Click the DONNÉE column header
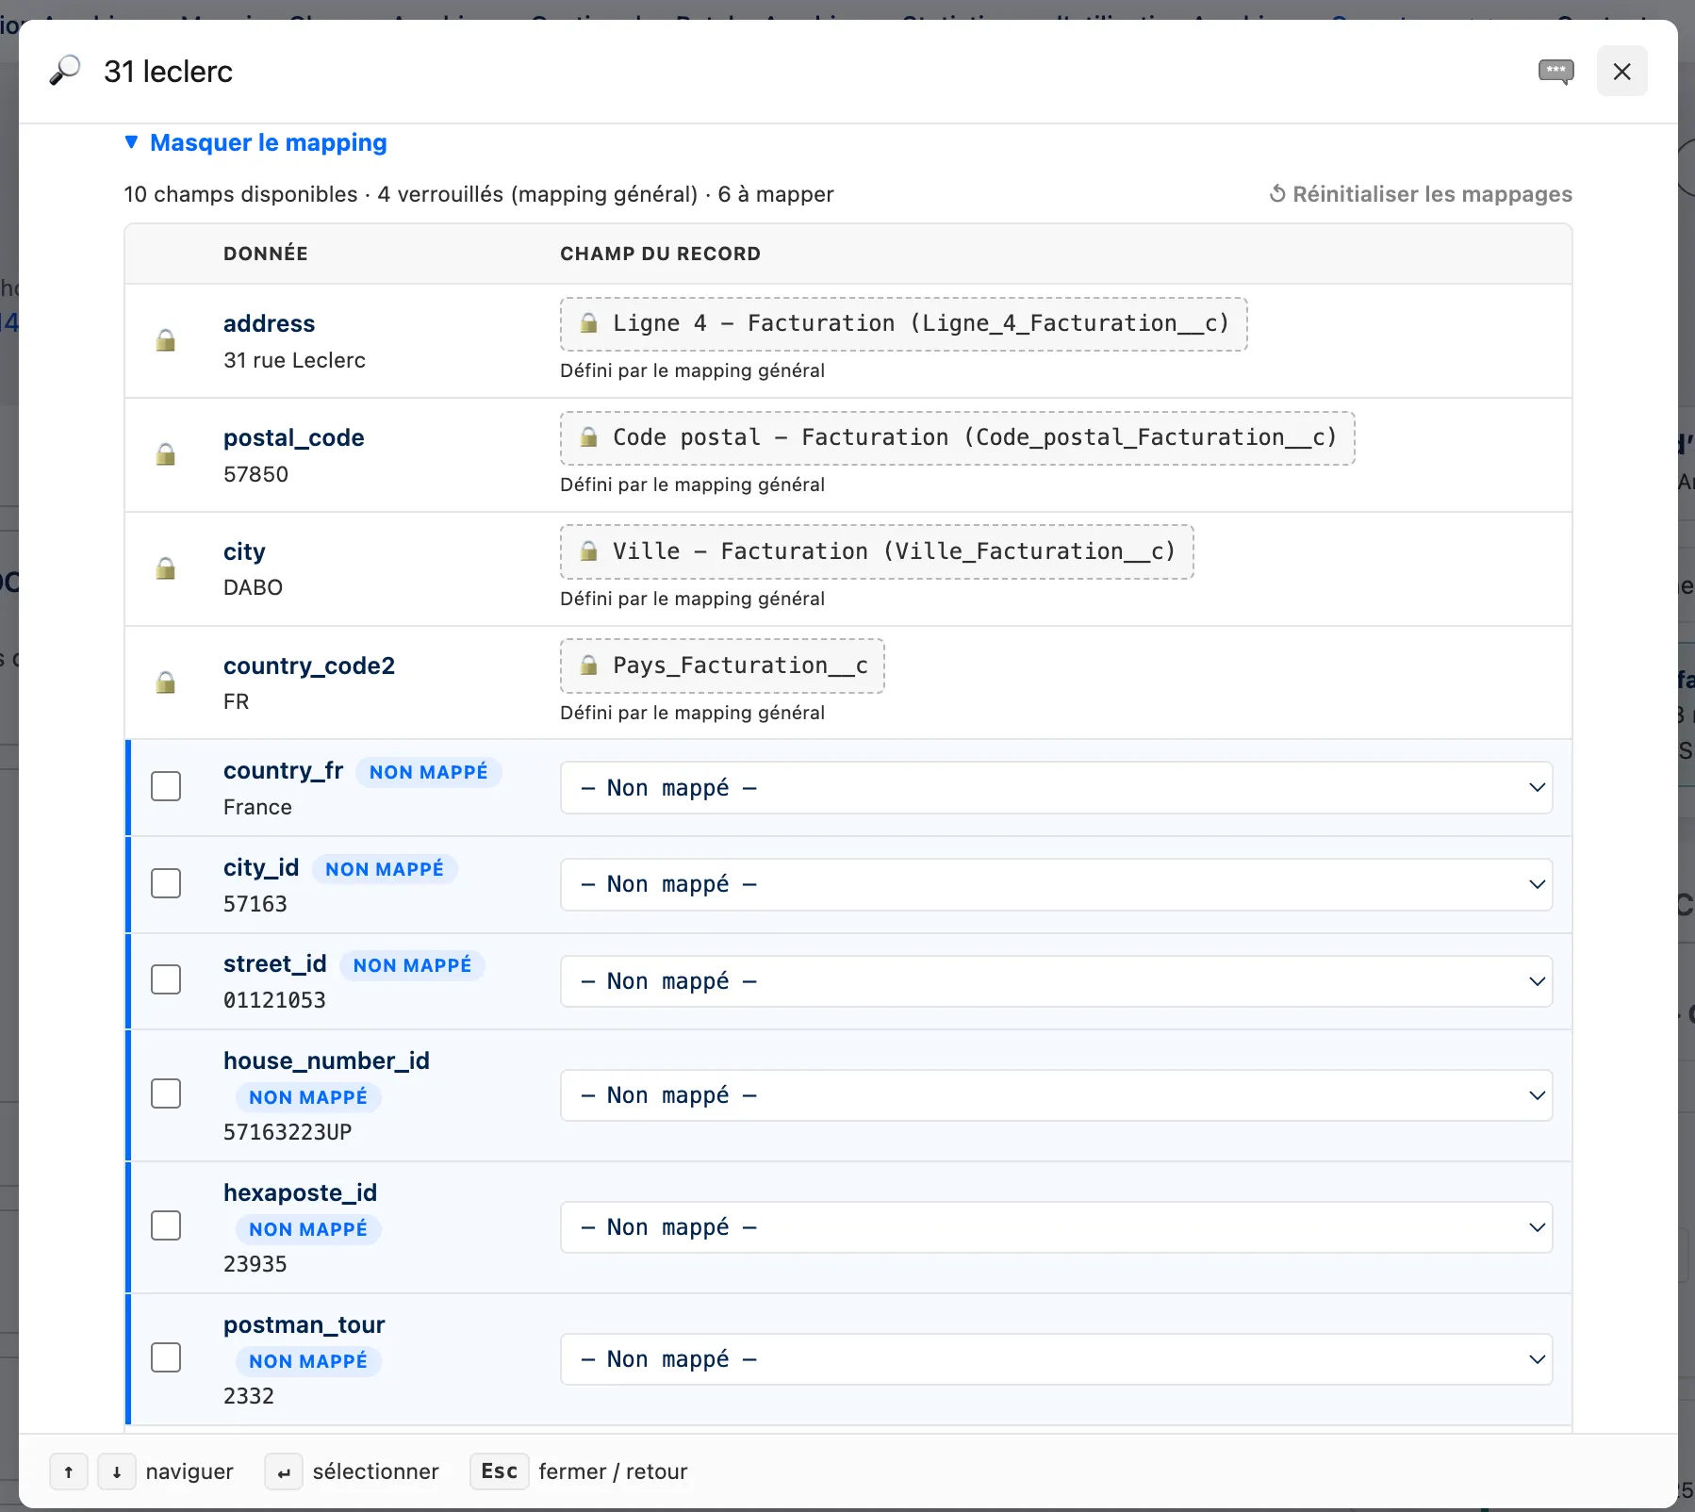 pyautogui.click(x=266, y=254)
